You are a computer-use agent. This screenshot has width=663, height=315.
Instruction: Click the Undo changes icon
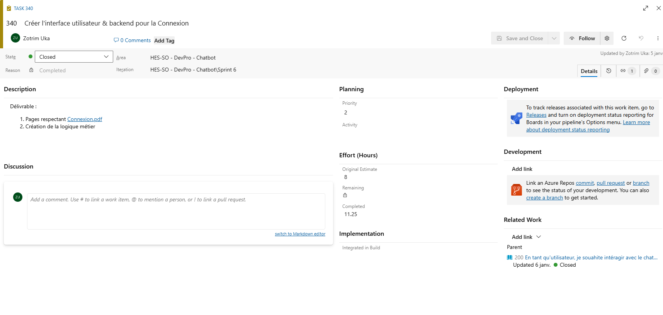point(641,38)
